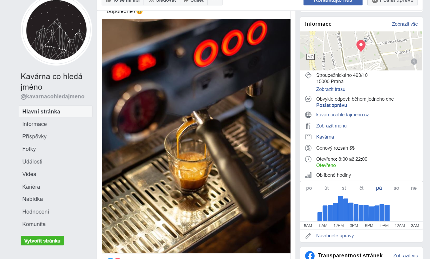This screenshot has height=259, width=430.
Task: Open the kavarnacohledajmeno.cz website link
Action: [x=342, y=115]
